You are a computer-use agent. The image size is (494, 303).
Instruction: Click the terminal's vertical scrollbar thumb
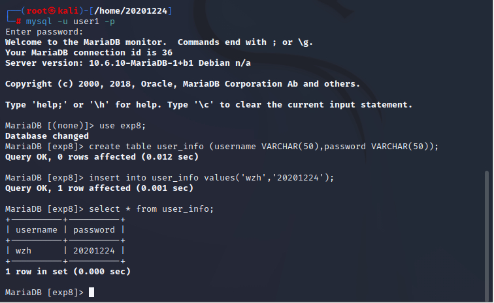point(486,235)
